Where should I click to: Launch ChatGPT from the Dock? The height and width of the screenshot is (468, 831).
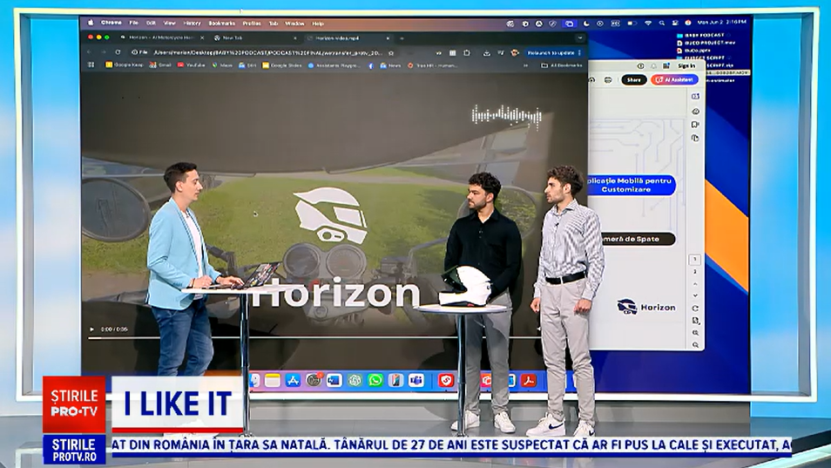pos(355,380)
